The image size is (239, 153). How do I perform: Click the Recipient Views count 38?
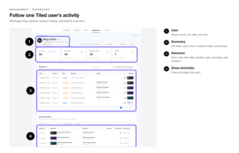tap(91, 54)
